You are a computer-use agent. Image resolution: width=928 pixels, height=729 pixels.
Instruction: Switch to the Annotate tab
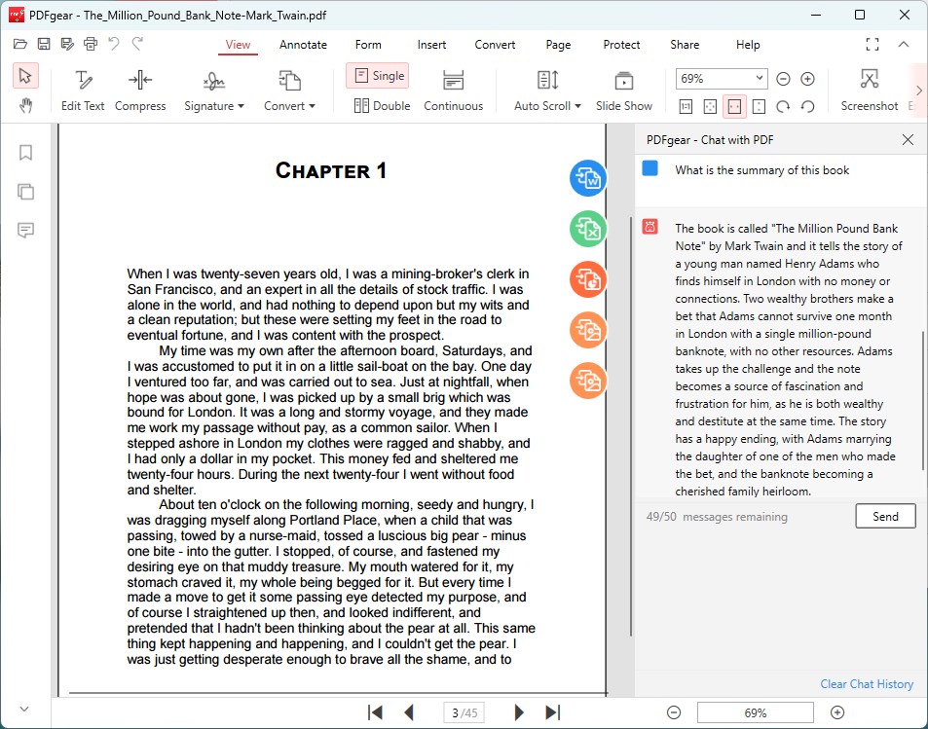click(x=303, y=45)
